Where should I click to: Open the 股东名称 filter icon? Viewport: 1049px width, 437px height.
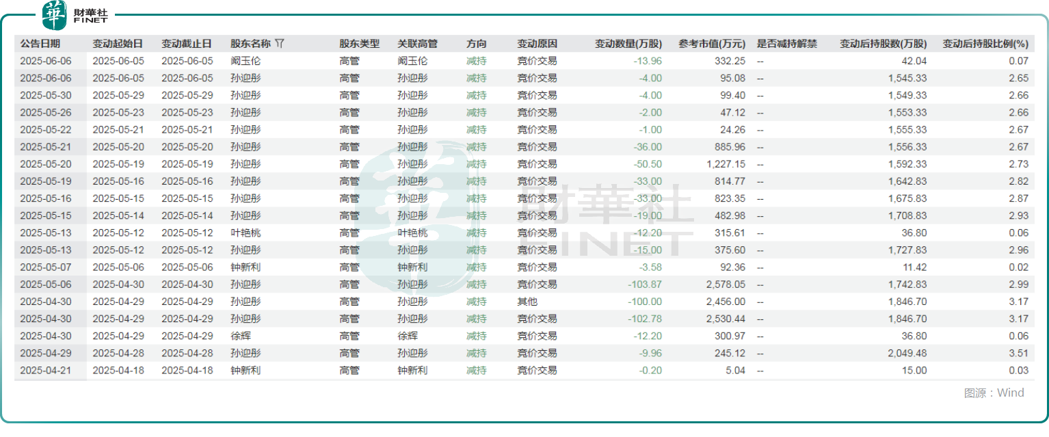pyautogui.click(x=280, y=42)
